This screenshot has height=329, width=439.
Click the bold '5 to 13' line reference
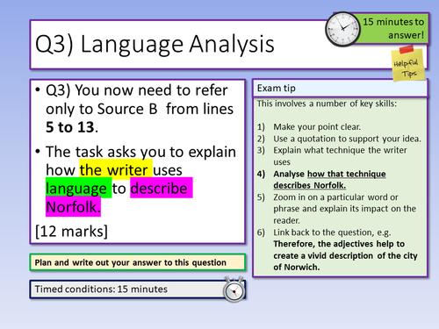click(x=70, y=127)
